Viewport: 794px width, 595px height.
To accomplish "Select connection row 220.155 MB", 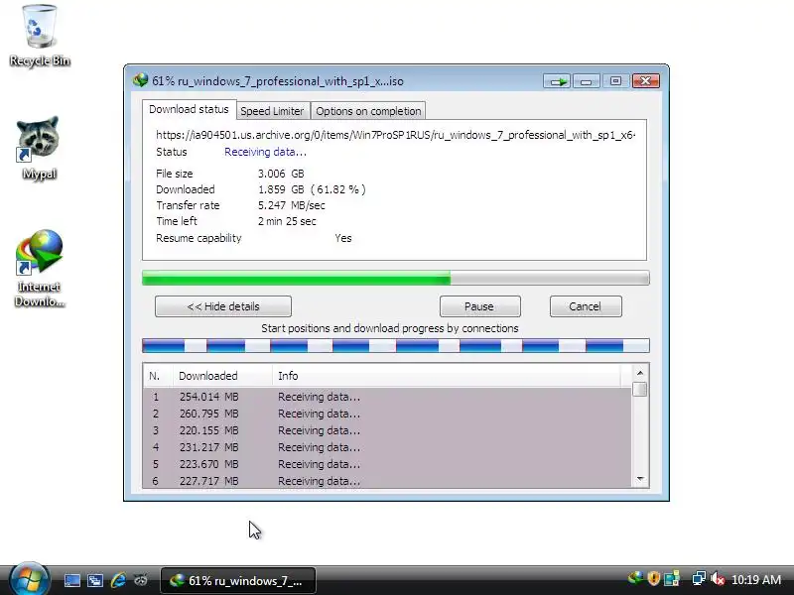I will [387, 430].
